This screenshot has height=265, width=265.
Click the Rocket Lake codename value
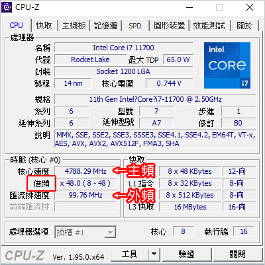pyautogui.click(x=90, y=59)
